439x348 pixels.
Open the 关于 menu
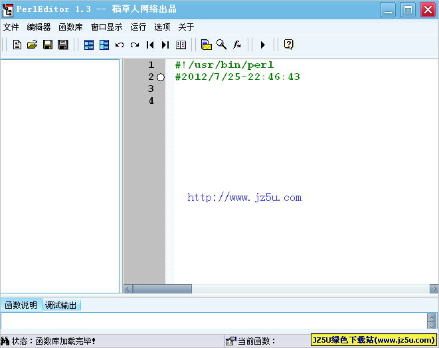186,27
